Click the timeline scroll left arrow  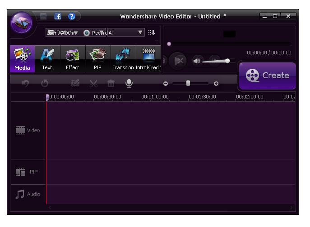(50, 207)
